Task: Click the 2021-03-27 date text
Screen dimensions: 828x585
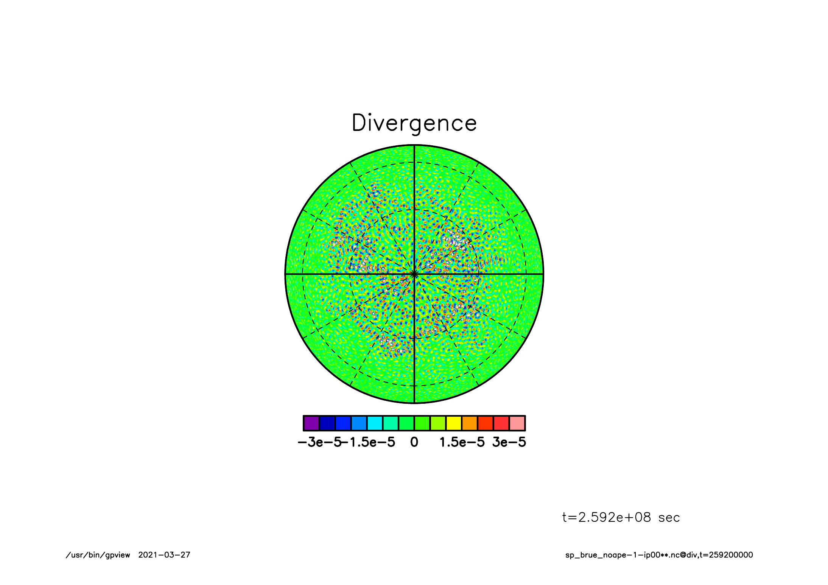Action: pyautogui.click(x=164, y=555)
